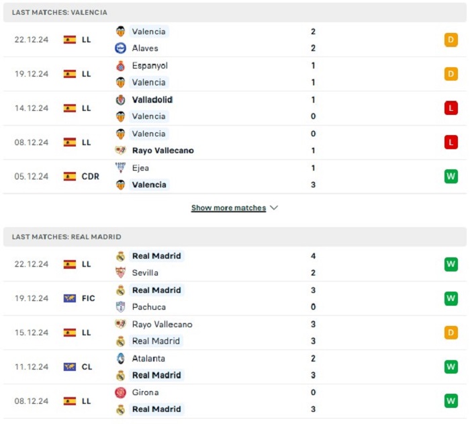Click the Espanyol club crest icon

click(x=120, y=66)
